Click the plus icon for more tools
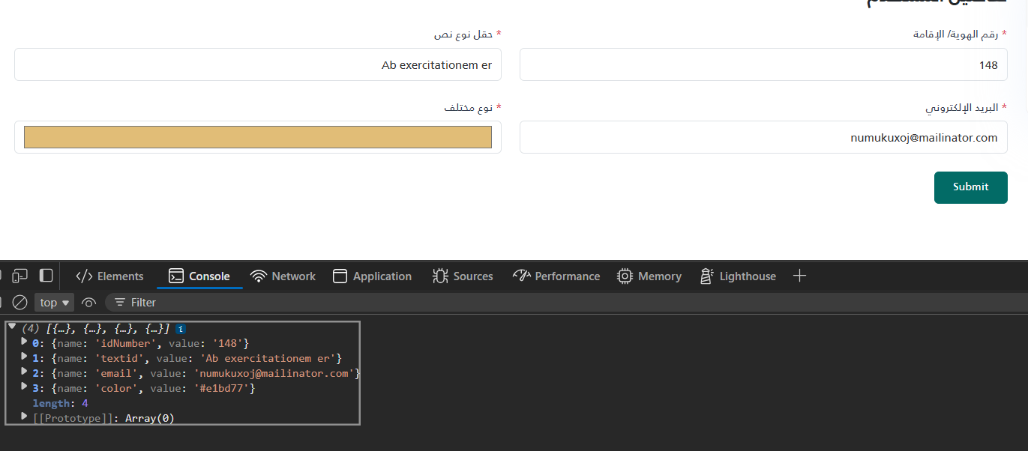 pyautogui.click(x=799, y=276)
